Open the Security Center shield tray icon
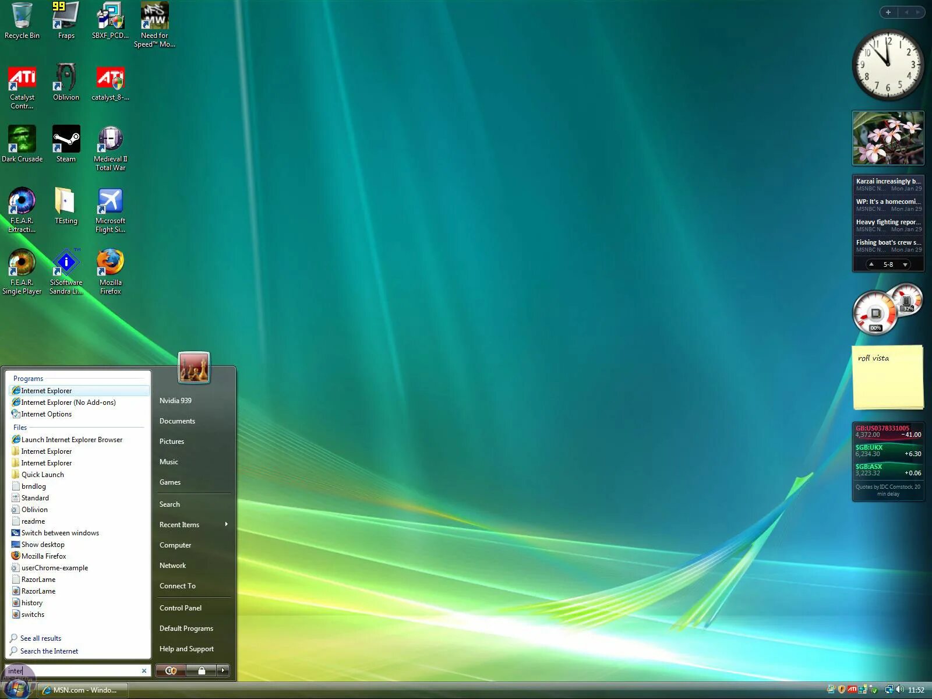 841,690
